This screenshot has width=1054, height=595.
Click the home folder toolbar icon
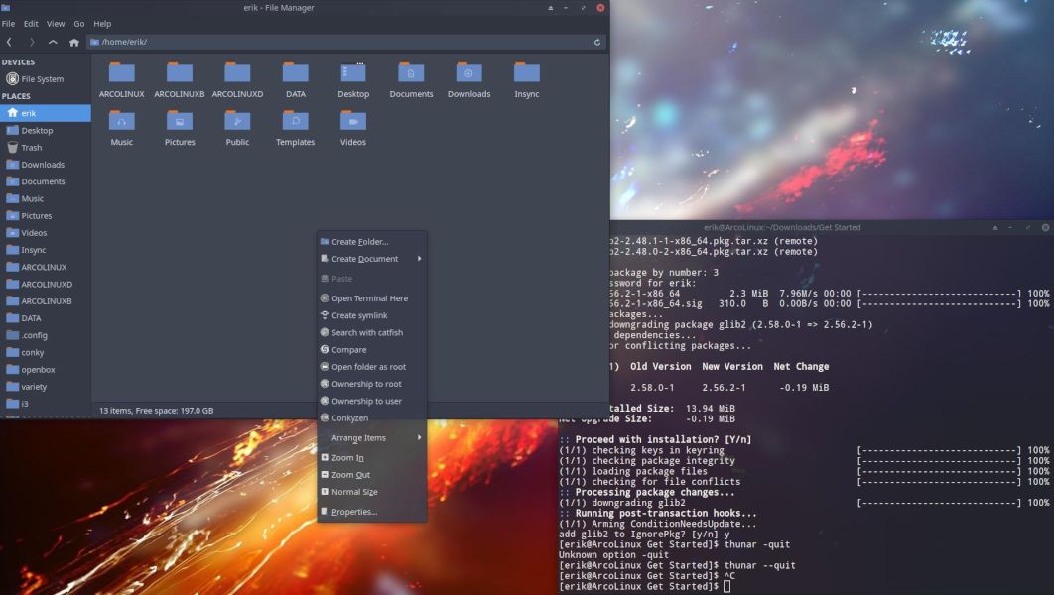[73, 42]
